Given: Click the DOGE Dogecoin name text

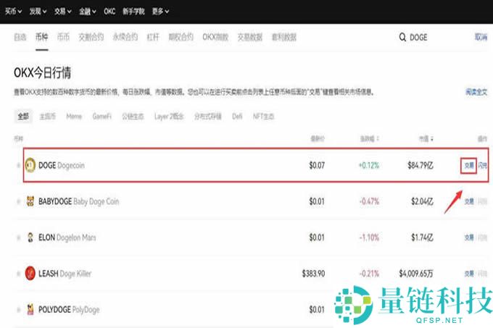Looking at the screenshot, I should tap(62, 165).
